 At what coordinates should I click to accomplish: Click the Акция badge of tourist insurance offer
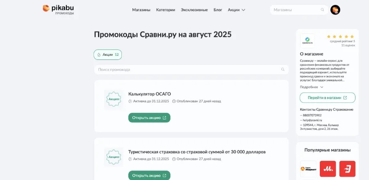click(x=114, y=157)
